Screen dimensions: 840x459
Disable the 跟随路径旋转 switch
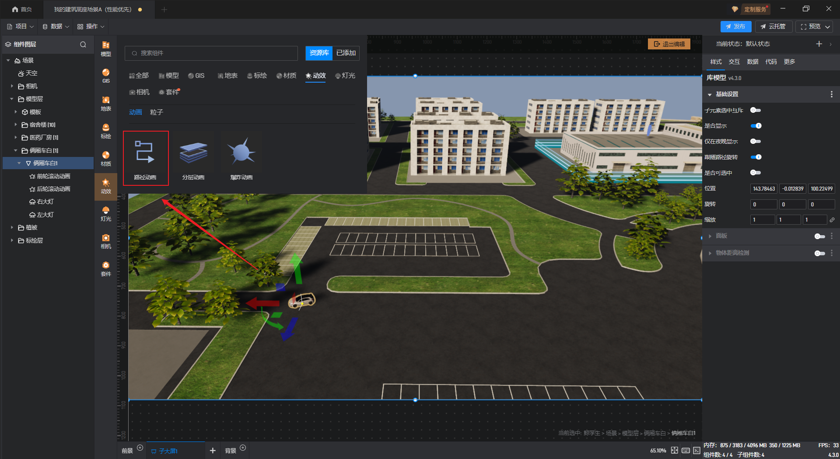point(756,157)
